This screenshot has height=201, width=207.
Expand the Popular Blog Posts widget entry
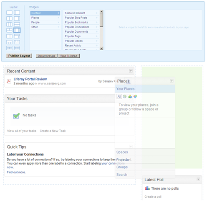(x=81, y=18)
